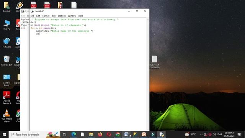Open the Python icon on the taskbar
Viewport: 245px width, 138px height.
[135, 135]
